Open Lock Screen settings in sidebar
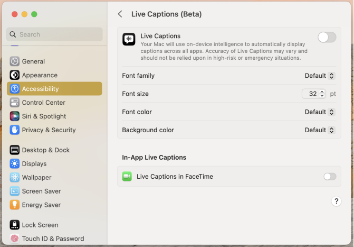The image size is (354, 247). pos(41,225)
